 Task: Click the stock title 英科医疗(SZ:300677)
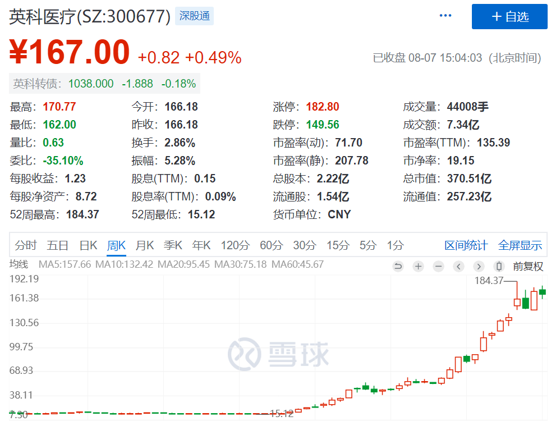pyautogui.click(x=90, y=16)
